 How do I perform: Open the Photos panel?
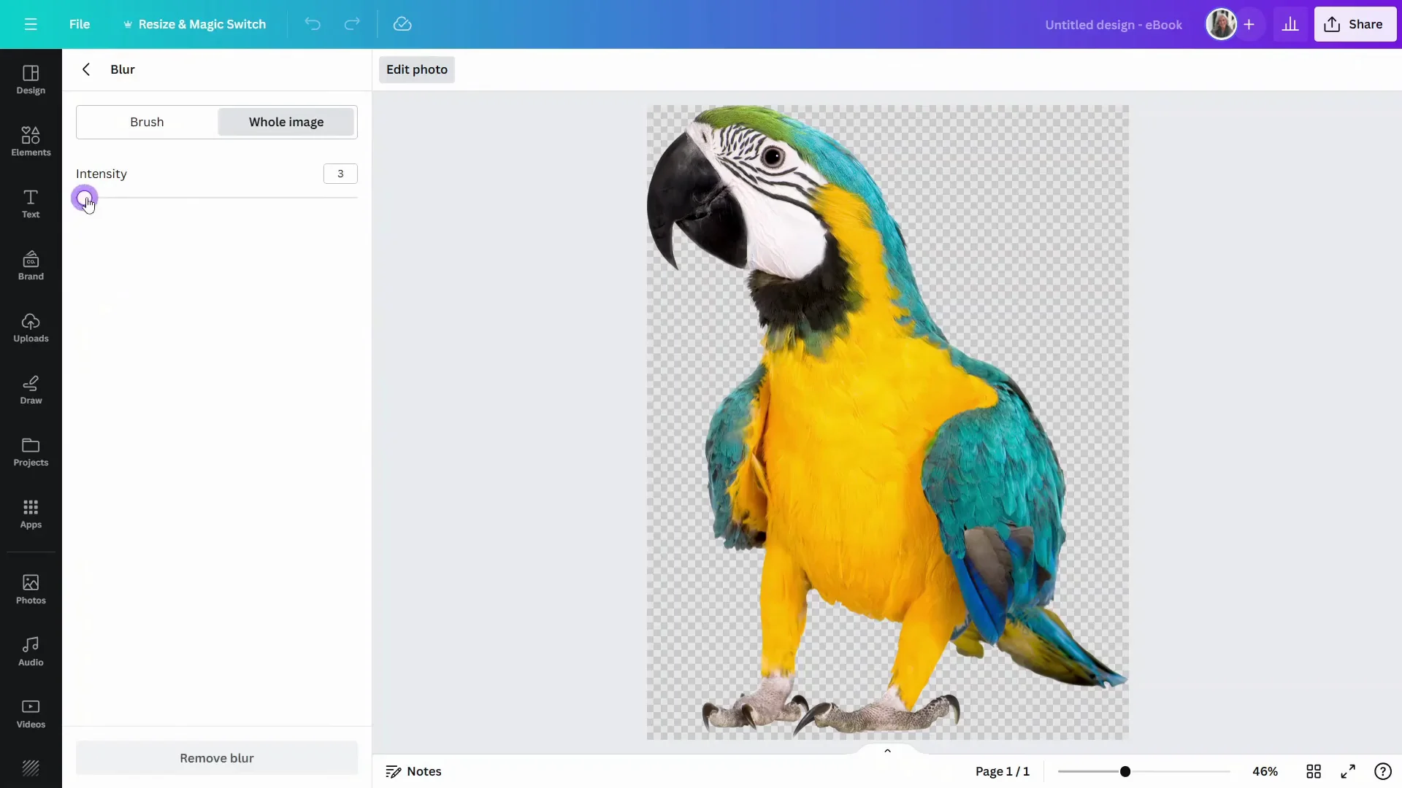pyautogui.click(x=30, y=589)
